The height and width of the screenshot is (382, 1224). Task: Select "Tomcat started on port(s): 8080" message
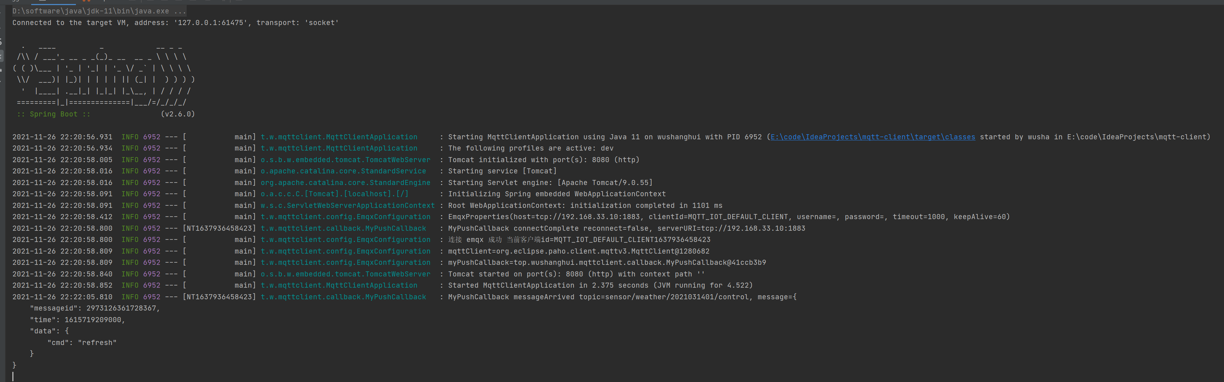click(x=576, y=274)
